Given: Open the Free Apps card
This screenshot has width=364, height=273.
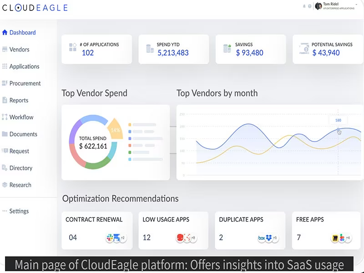Looking at the screenshot, I should (326, 230).
